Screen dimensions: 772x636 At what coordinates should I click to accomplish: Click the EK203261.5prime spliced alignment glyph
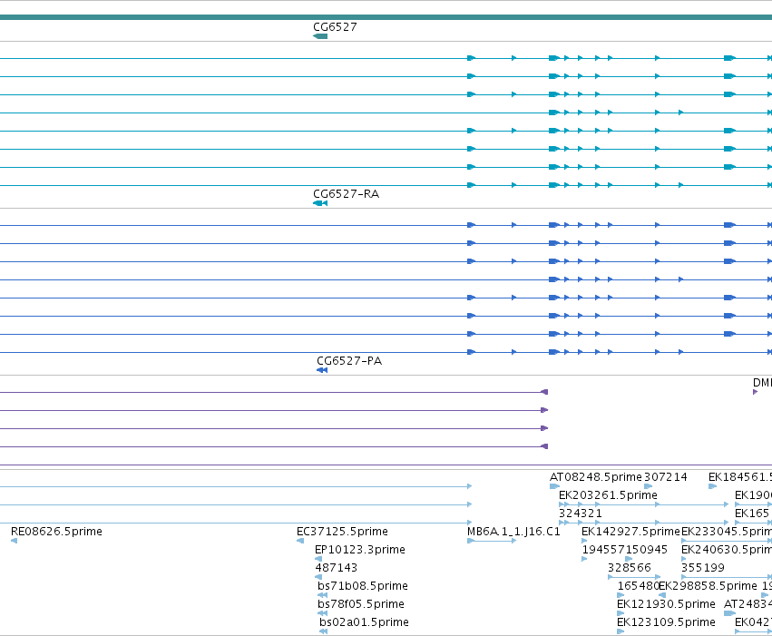click(643, 504)
